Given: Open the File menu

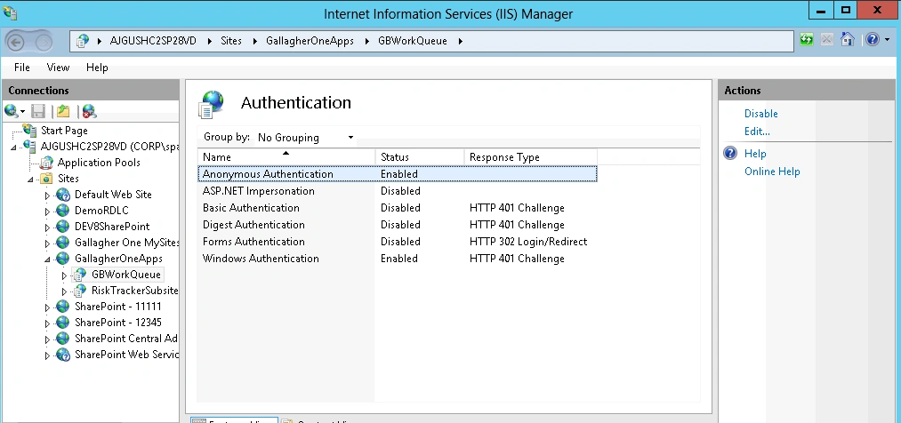Looking at the screenshot, I should point(22,68).
